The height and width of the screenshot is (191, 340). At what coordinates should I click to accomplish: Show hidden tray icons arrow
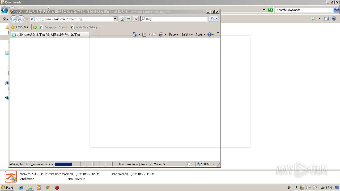[x=296, y=187]
